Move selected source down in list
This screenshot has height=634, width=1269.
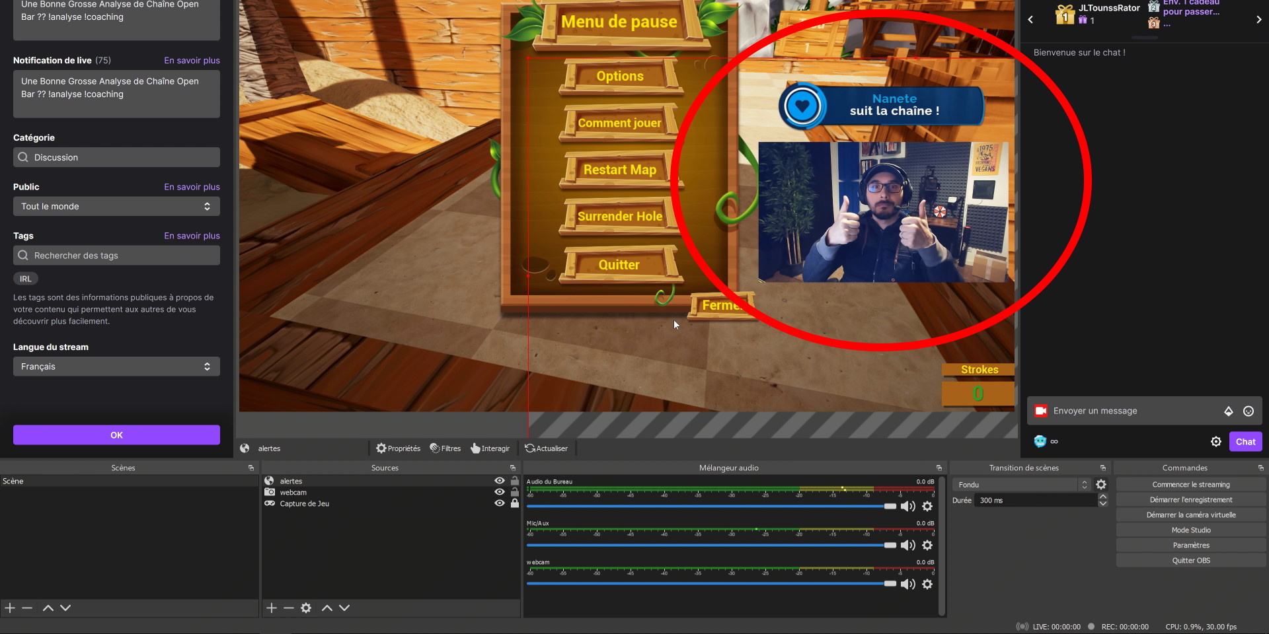[x=344, y=608]
